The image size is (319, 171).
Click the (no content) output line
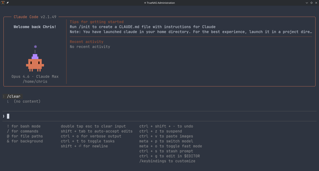pyautogui.click(x=27, y=101)
